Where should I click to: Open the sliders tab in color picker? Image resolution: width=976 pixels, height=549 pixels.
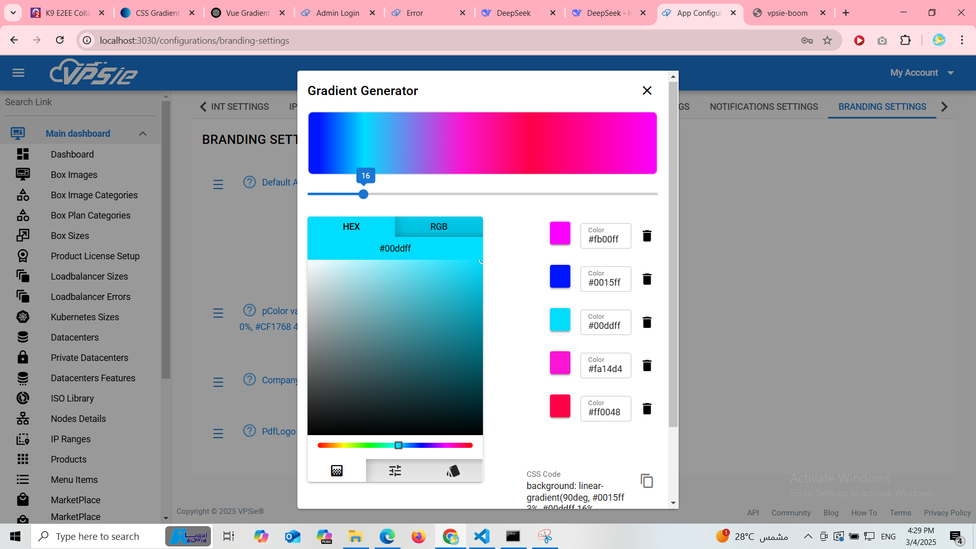pyautogui.click(x=395, y=471)
